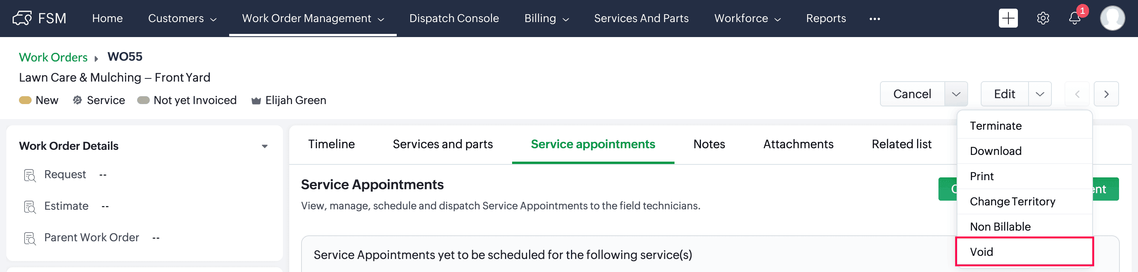This screenshot has height=272, width=1138.
Task: Click the Estimate lookup icon
Action: [x=30, y=206]
